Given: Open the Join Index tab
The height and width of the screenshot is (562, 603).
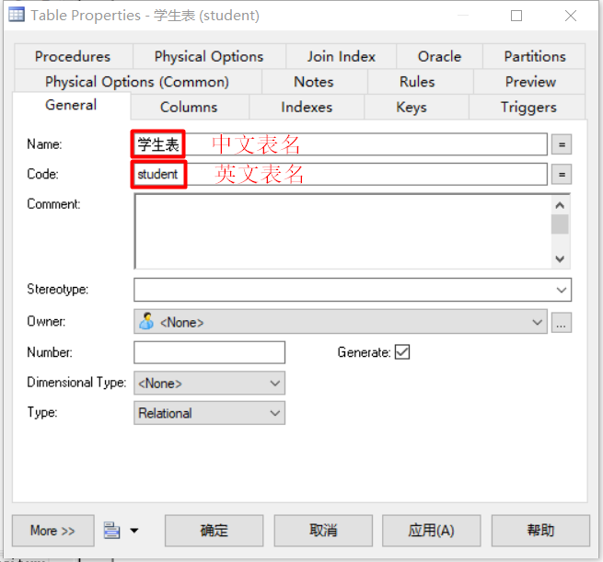Looking at the screenshot, I should [342, 56].
